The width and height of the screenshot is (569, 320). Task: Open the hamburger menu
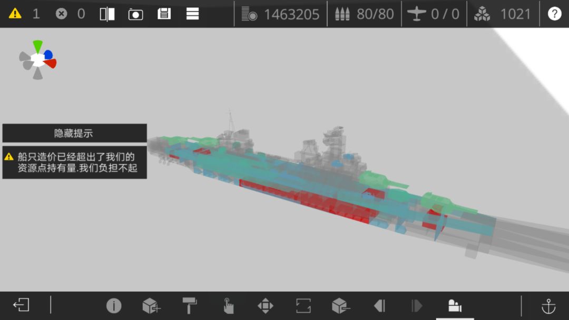coord(192,14)
